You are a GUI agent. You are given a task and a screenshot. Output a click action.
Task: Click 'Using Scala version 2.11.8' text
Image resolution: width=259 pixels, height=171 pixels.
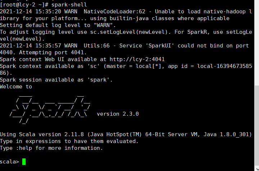pos(42,134)
